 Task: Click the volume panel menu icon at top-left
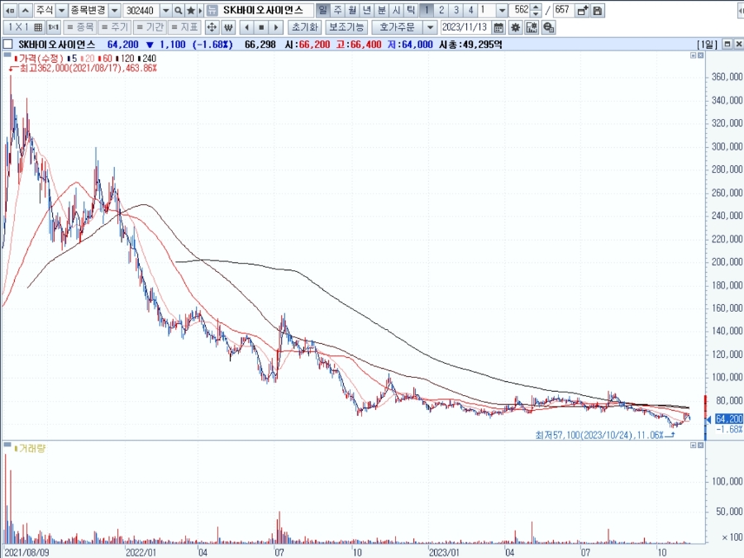(x=7, y=445)
